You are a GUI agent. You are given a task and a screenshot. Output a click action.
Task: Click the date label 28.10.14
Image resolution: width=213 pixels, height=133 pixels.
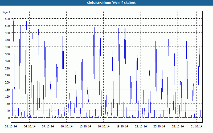(x=178, y=126)
